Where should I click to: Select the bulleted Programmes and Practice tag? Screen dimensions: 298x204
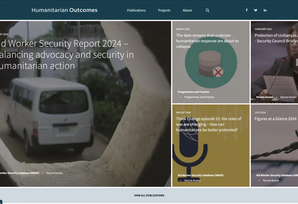(x=199, y=97)
